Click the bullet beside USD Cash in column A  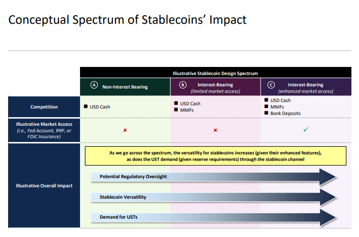pyautogui.click(x=86, y=106)
